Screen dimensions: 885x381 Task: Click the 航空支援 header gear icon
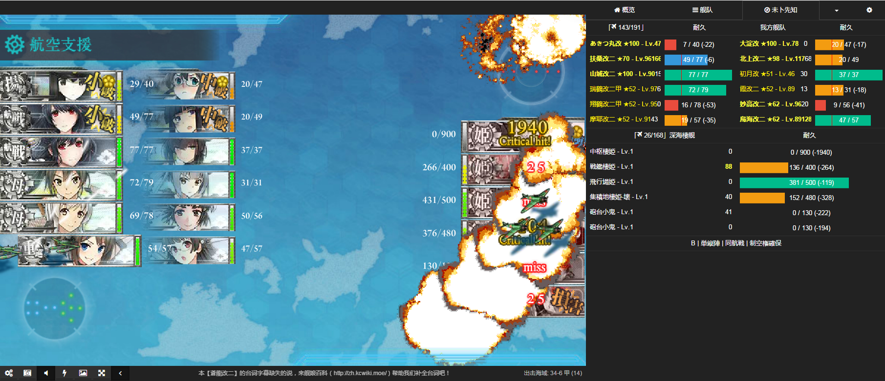(x=15, y=44)
